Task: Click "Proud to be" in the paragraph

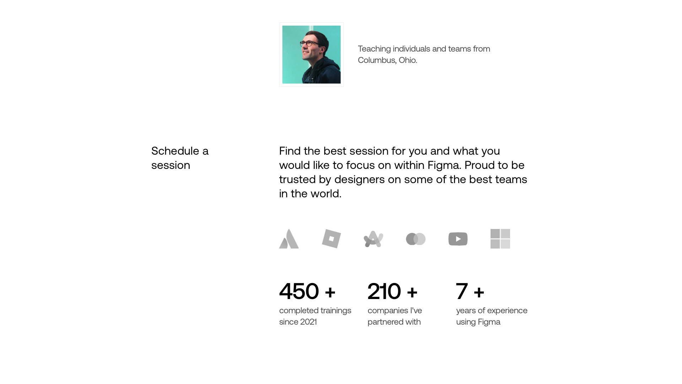Action: click(494, 165)
